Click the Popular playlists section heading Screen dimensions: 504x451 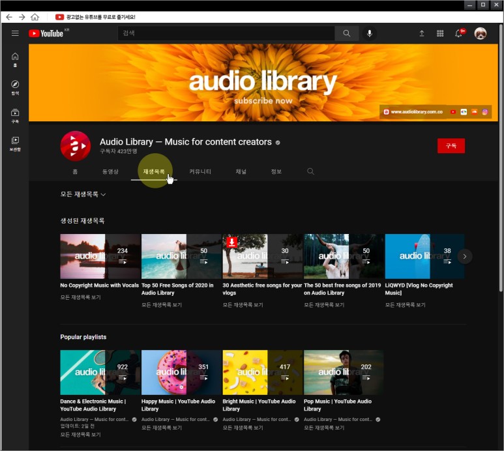point(83,337)
